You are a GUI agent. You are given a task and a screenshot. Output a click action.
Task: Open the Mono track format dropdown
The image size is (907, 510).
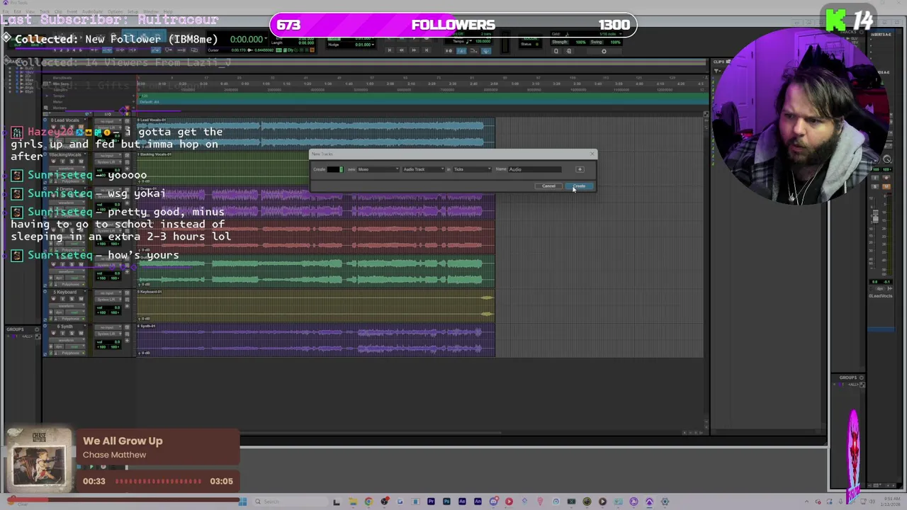pos(378,169)
